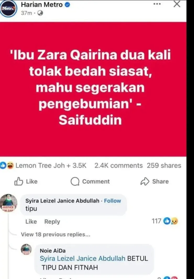
Task: Follow Syira Leizel Janice Abdullah
Action: (x=113, y=201)
